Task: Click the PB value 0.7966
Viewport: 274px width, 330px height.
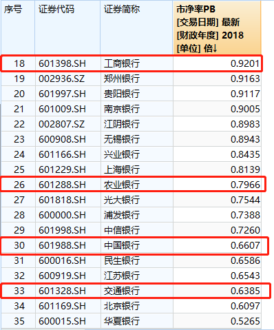Action: [245, 185]
